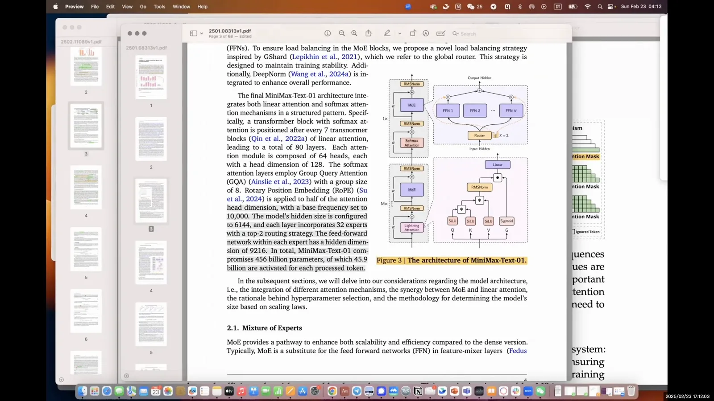714x401 pixels.
Task: Open Control Center in menu bar
Action: pos(611,7)
